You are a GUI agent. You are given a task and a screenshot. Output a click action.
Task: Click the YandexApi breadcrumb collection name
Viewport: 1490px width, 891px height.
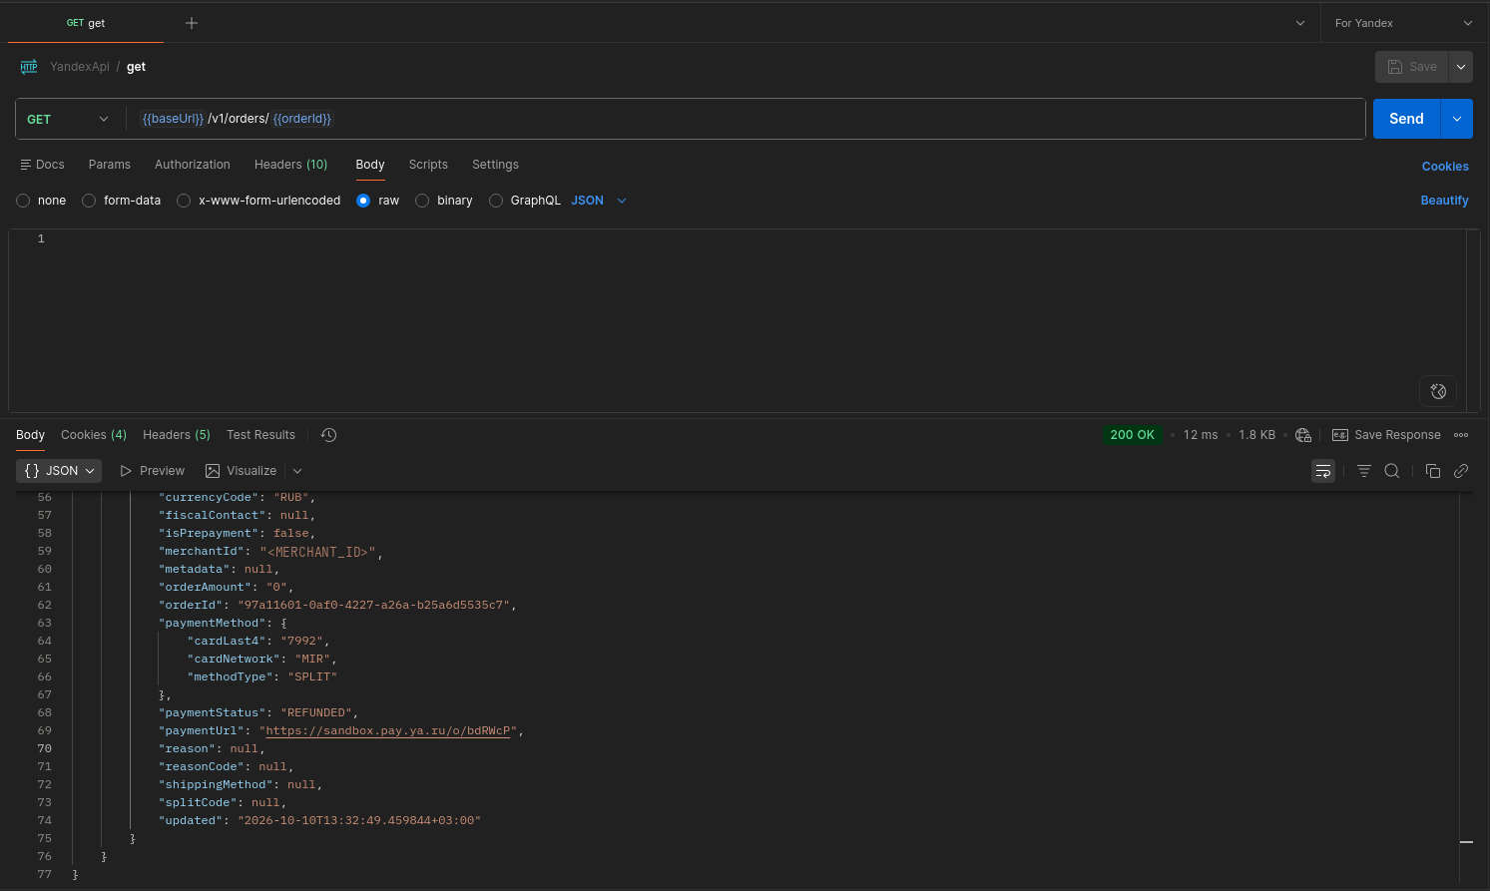pyautogui.click(x=80, y=67)
